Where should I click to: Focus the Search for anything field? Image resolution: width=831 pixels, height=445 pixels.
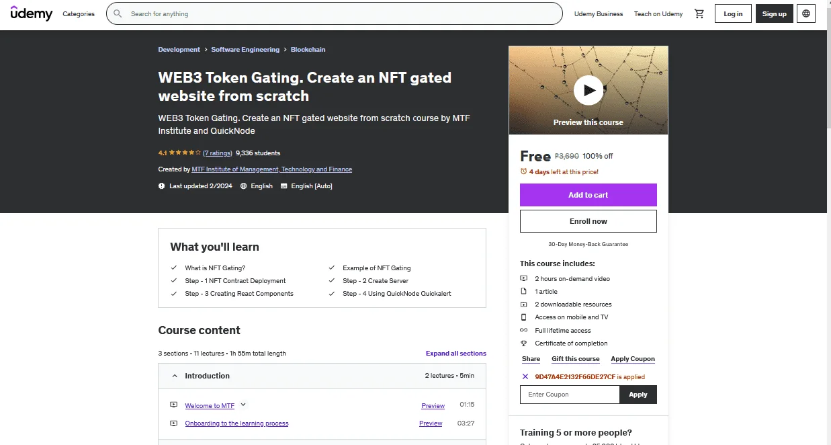[x=335, y=13]
